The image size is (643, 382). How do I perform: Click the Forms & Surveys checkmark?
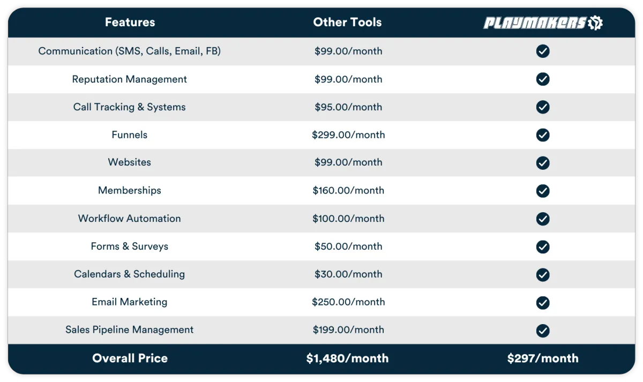pos(543,246)
